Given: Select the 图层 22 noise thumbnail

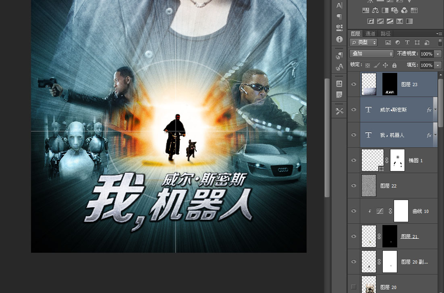Looking at the screenshot, I should [369, 186].
